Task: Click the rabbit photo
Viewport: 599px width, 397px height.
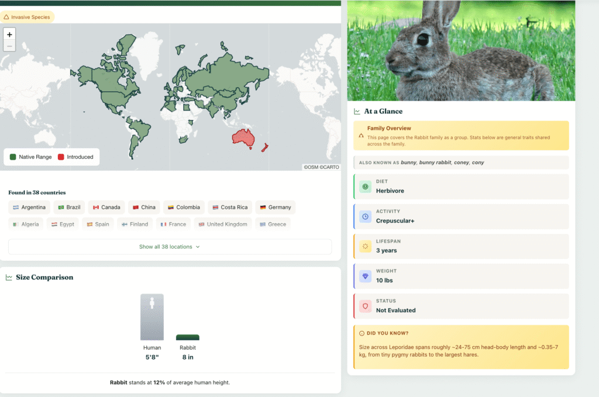Action: point(461,50)
